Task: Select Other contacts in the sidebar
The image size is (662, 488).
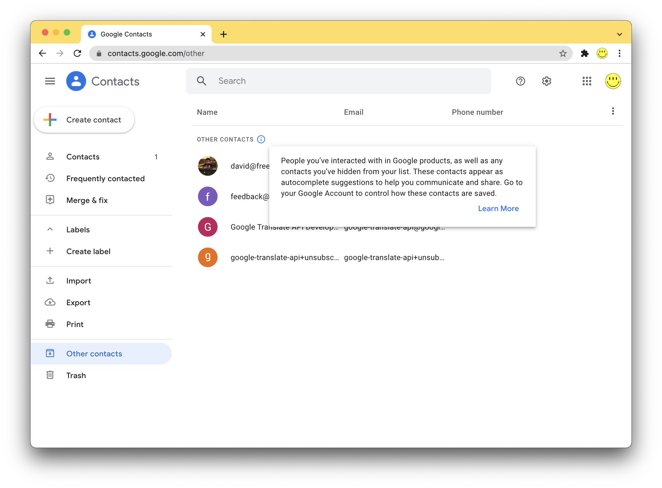Action: coord(101,353)
